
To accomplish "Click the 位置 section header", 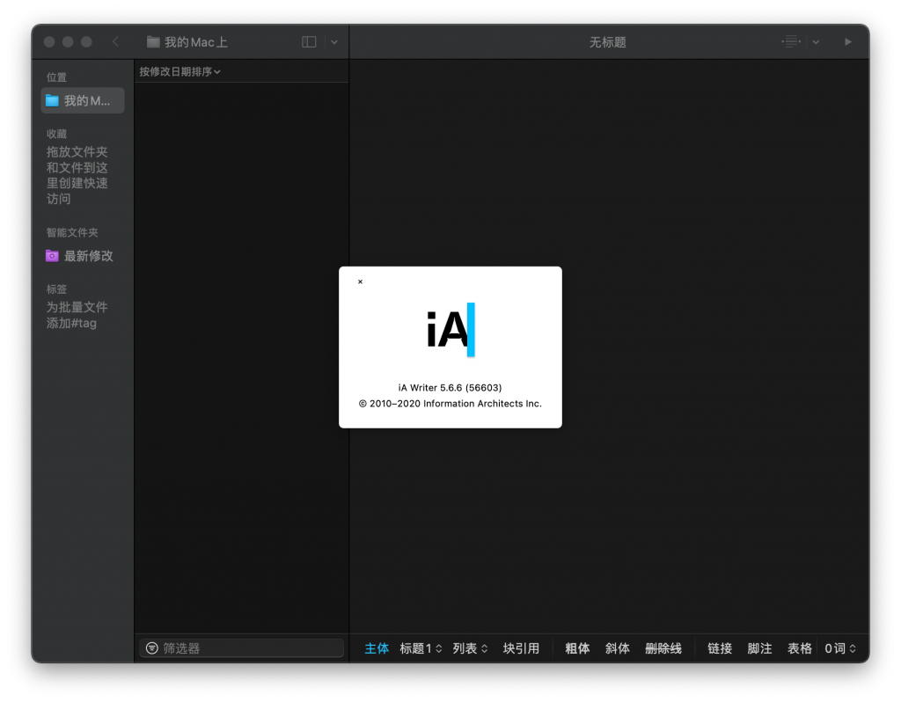I will click(56, 77).
